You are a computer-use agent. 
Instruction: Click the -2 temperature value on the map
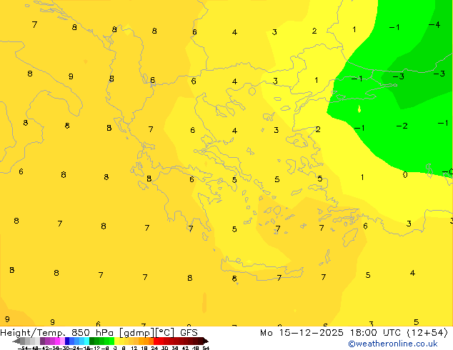click(x=402, y=126)
